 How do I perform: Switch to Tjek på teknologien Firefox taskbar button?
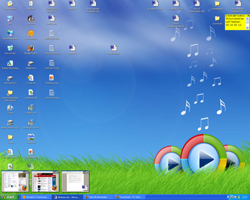point(98,197)
